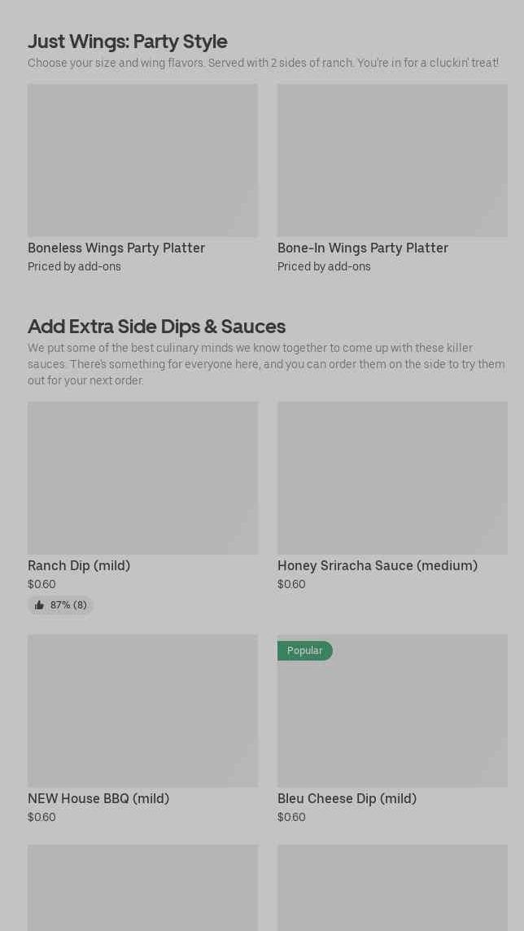The width and height of the screenshot is (524, 931).
Task: Open the Bleu Cheese Dip item image
Action: click(392, 717)
